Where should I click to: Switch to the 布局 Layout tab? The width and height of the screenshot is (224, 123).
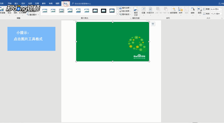(x=30, y=3)
